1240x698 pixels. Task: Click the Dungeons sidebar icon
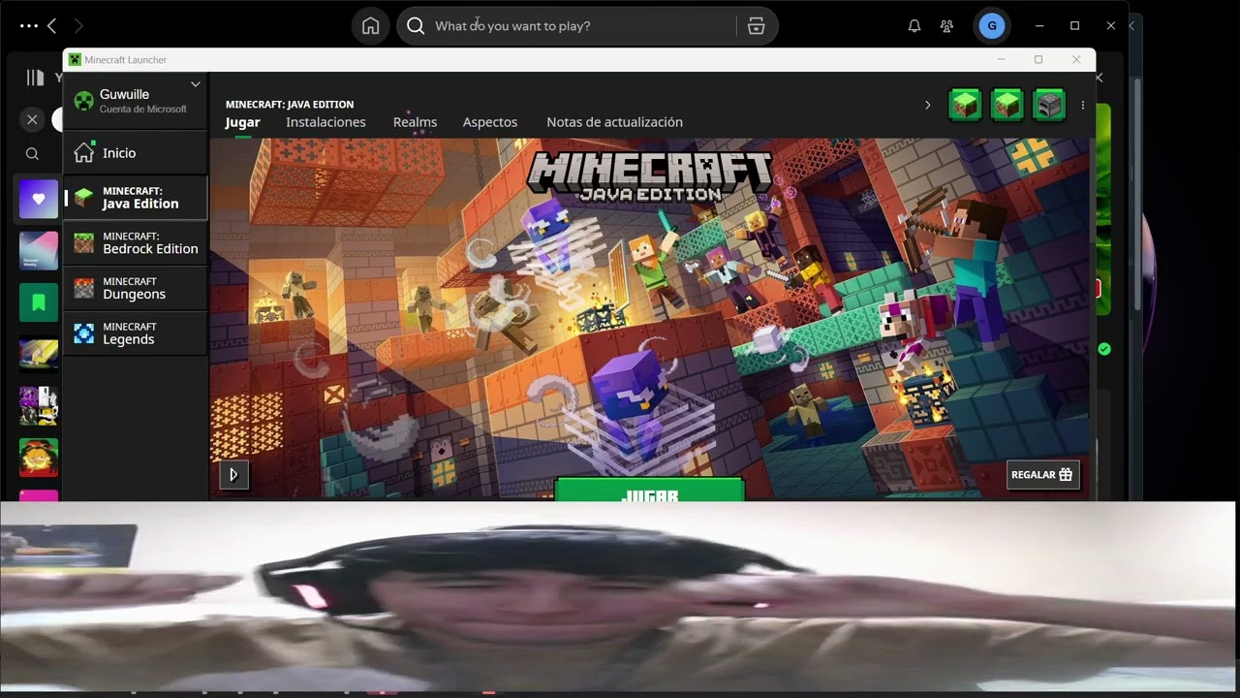(84, 288)
